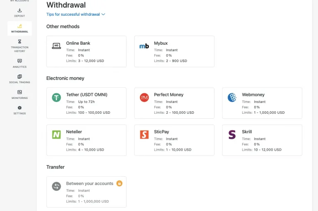Select the Skrill withdrawal card title

pos(247,132)
